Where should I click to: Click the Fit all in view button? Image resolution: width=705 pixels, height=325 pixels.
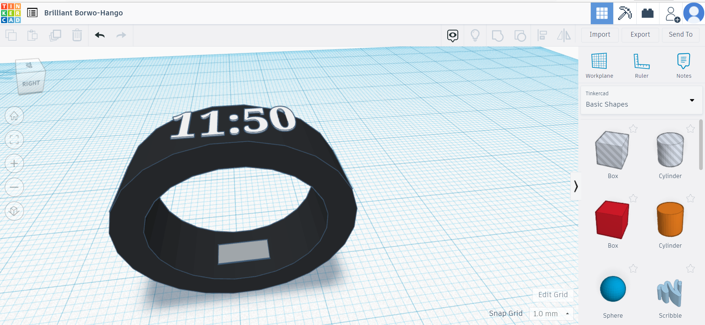click(14, 140)
